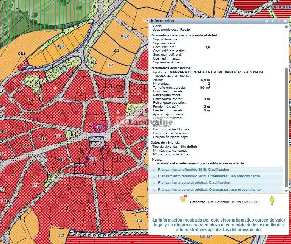Screen dimensions: 291x244
Task: Click the Catastro stacked-squares icon
Action: click(183, 198)
